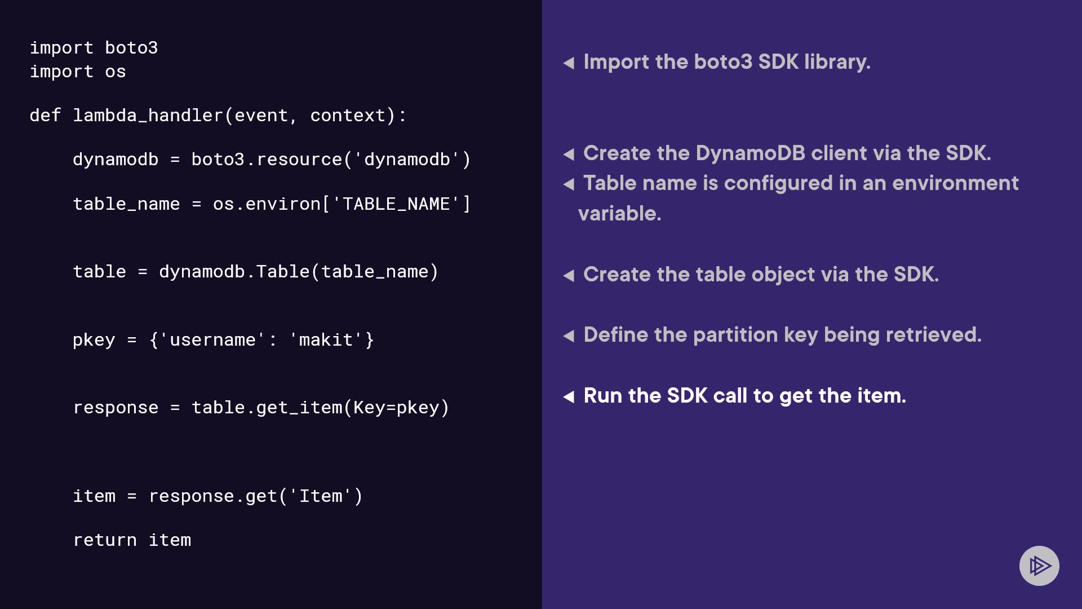
Task: Click "Define the partition key being retrieved." annotation
Action: [x=782, y=334]
